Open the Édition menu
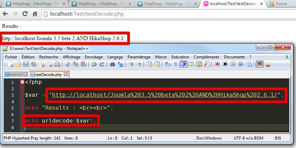The width and height of the screenshot is (296, 148). tap(28, 57)
